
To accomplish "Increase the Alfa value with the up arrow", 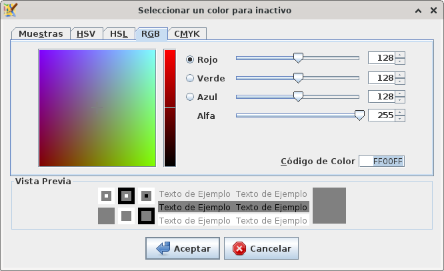I will coord(400,112).
